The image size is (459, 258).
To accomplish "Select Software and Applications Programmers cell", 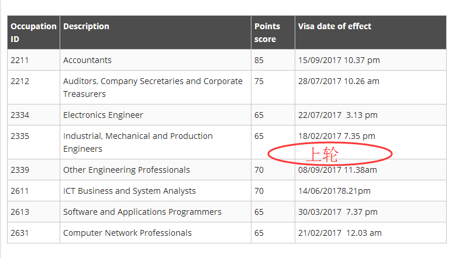I will click(142, 212).
